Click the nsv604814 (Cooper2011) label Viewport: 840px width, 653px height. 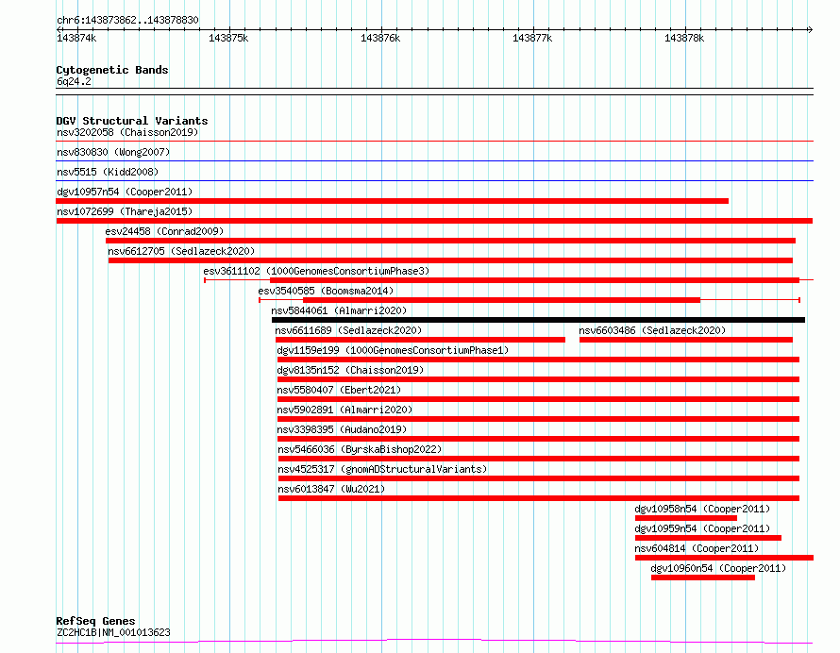click(697, 548)
